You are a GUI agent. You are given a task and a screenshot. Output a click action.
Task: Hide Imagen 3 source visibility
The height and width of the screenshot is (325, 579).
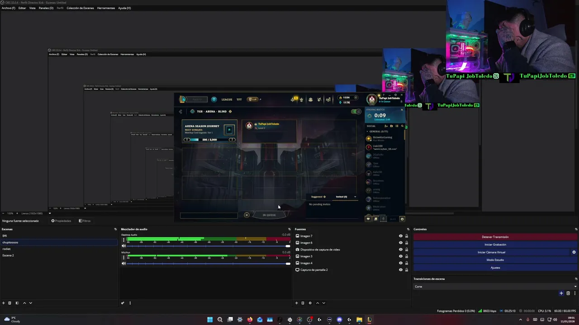tap(400, 256)
